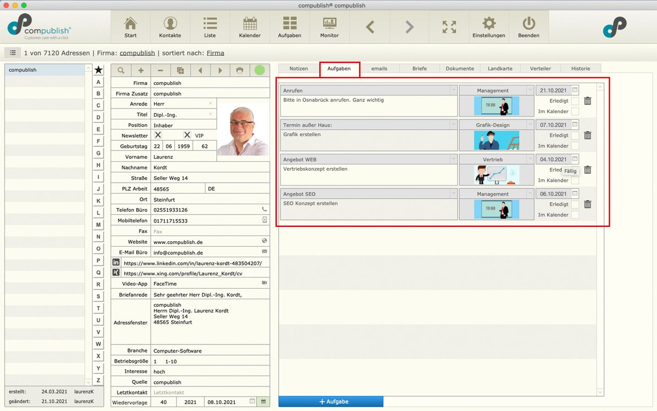Click the phone icon next to Telefon Büro
Viewport: 657px width, 411px height.
point(264,209)
